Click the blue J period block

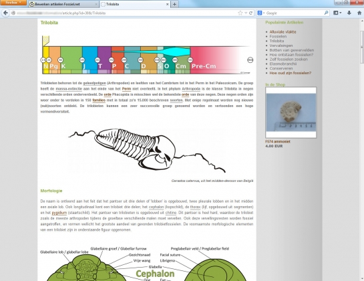(90, 60)
